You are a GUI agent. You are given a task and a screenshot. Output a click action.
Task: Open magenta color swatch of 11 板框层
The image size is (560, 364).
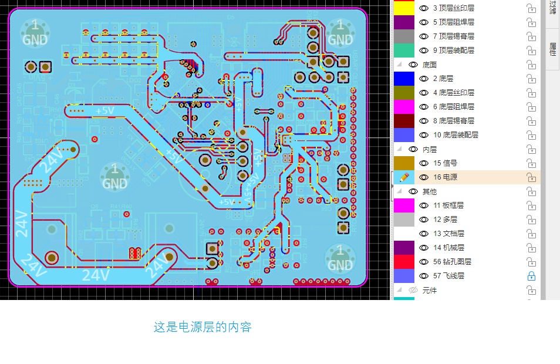[404, 205]
